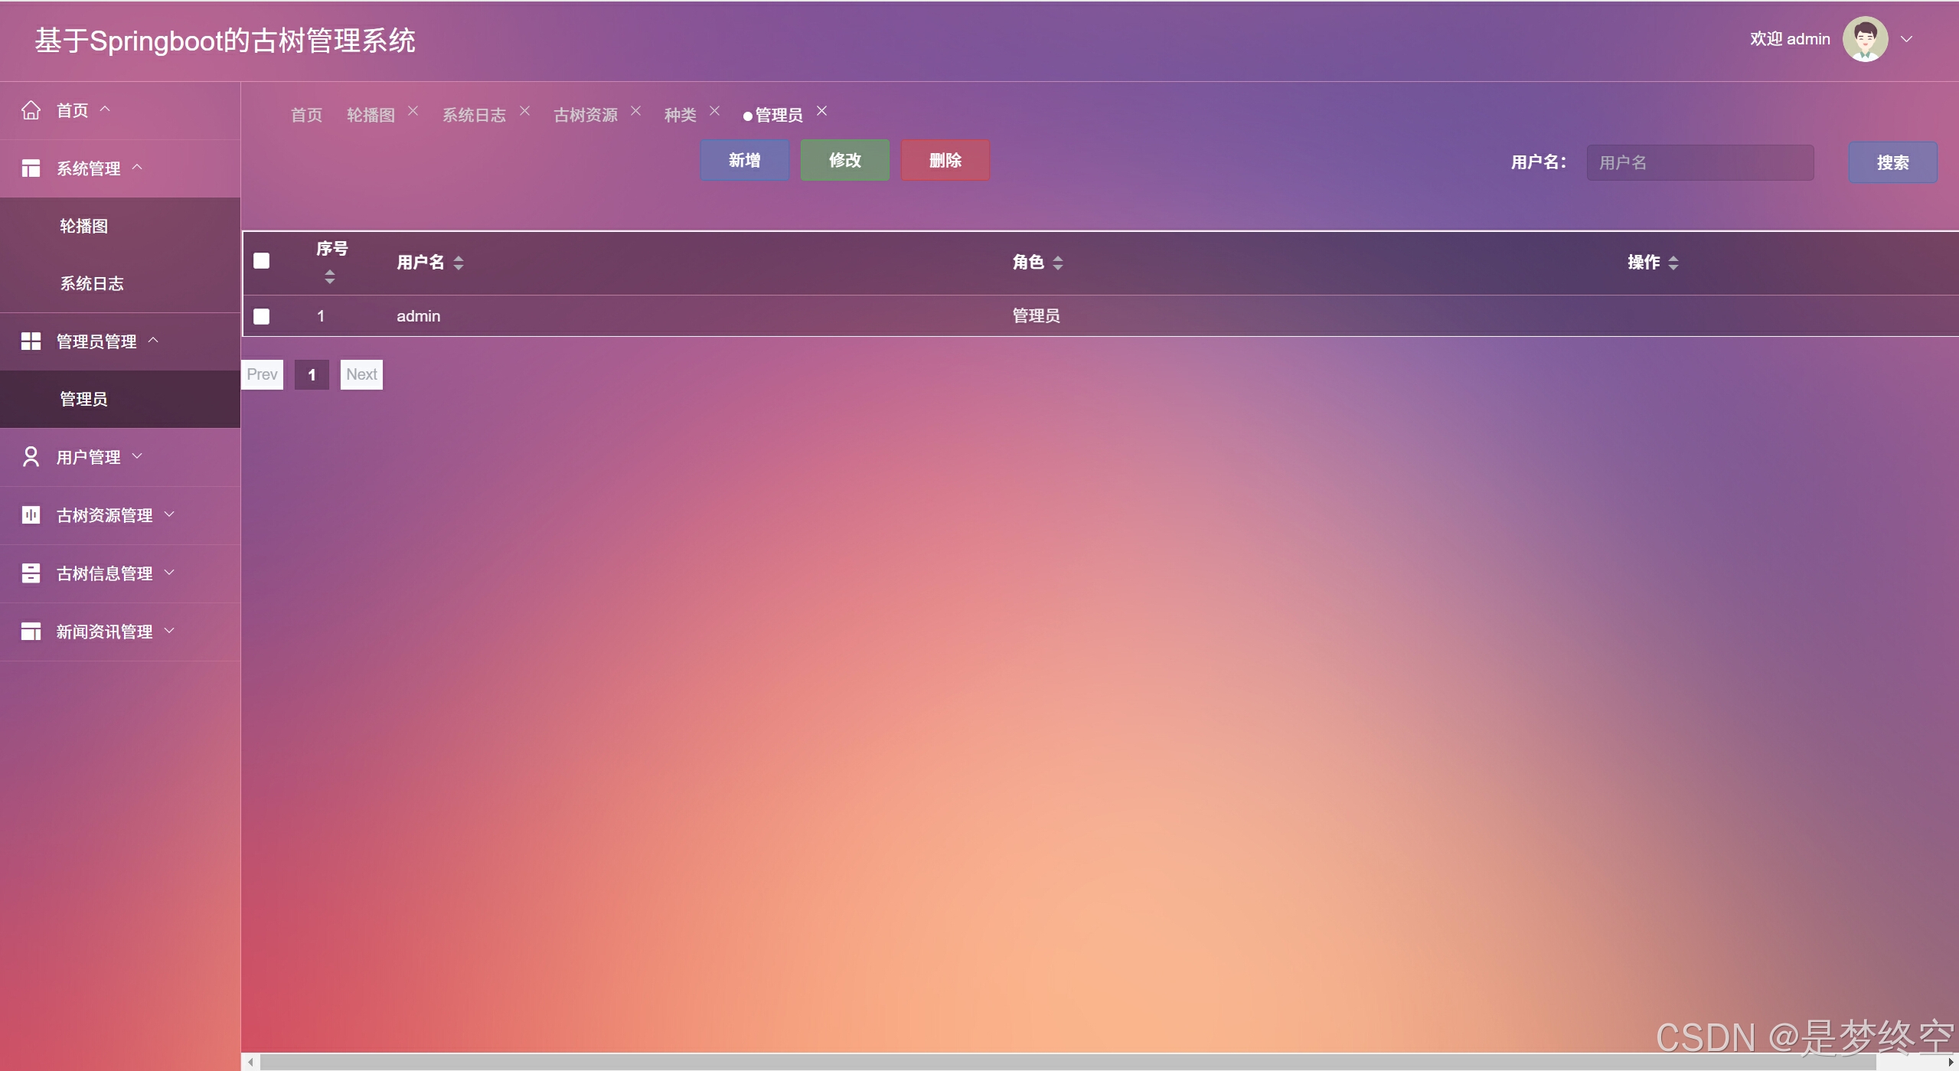Image resolution: width=1959 pixels, height=1071 pixels.
Task: Open the 轮播图 sidebar submenu item
Action: pyautogui.click(x=120, y=226)
